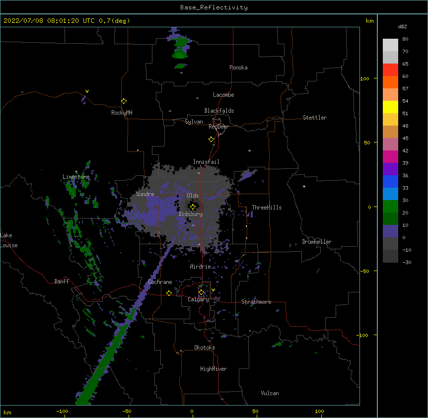Click the Didsbury town label
The width and height of the screenshot is (428, 418).
(191, 214)
